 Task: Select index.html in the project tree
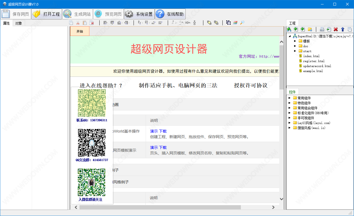(x=311, y=56)
